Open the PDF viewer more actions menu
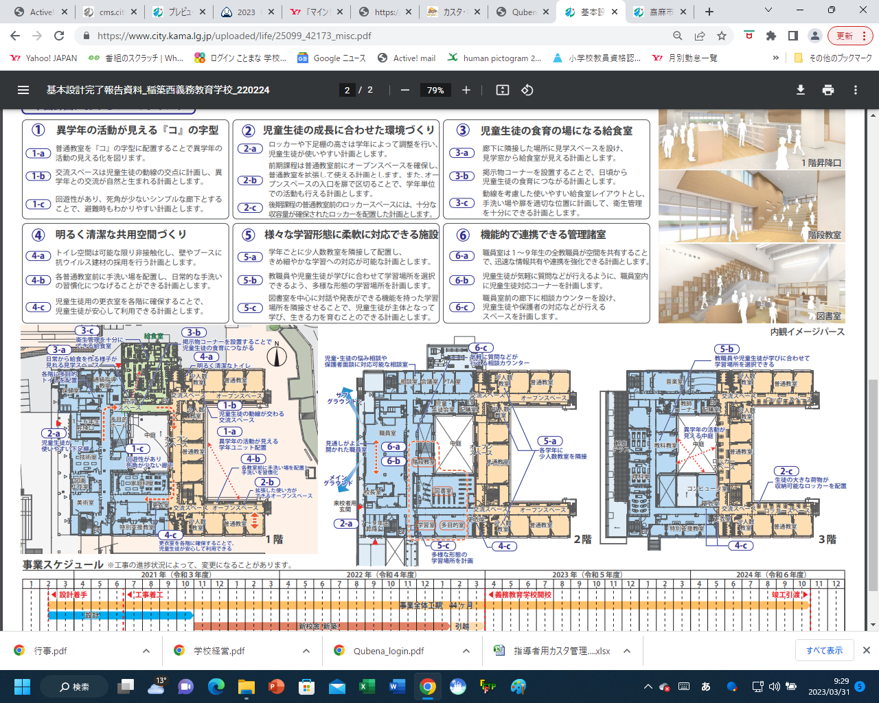 (856, 90)
